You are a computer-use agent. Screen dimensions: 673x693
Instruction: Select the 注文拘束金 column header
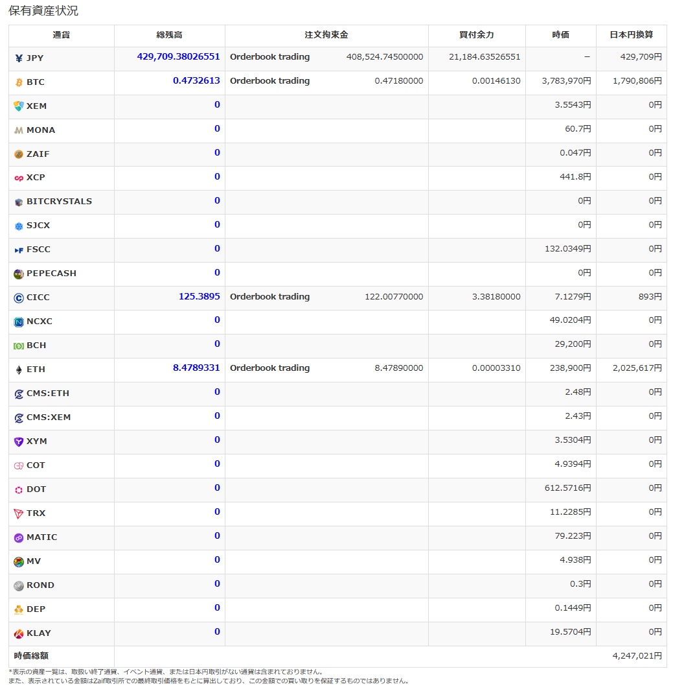[326, 35]
